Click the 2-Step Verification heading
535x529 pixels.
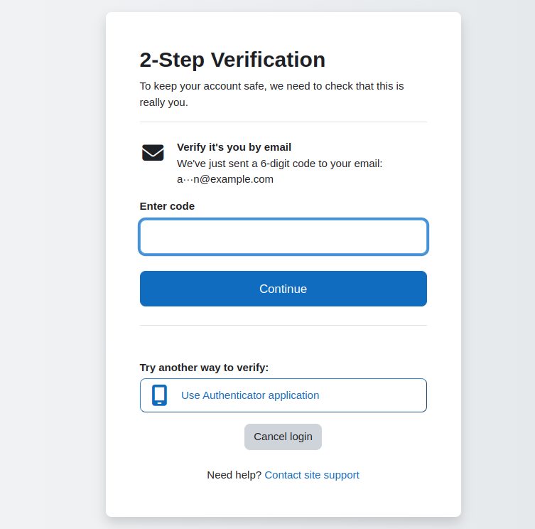coord(232,60)
